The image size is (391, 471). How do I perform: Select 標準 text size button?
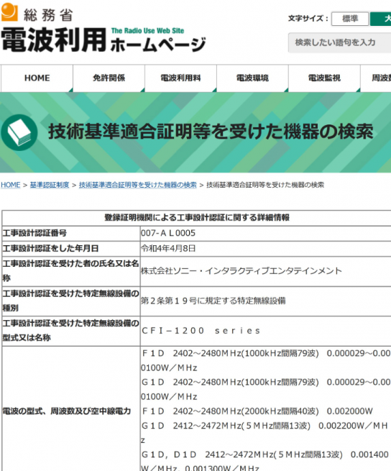(x=350, y=19)
